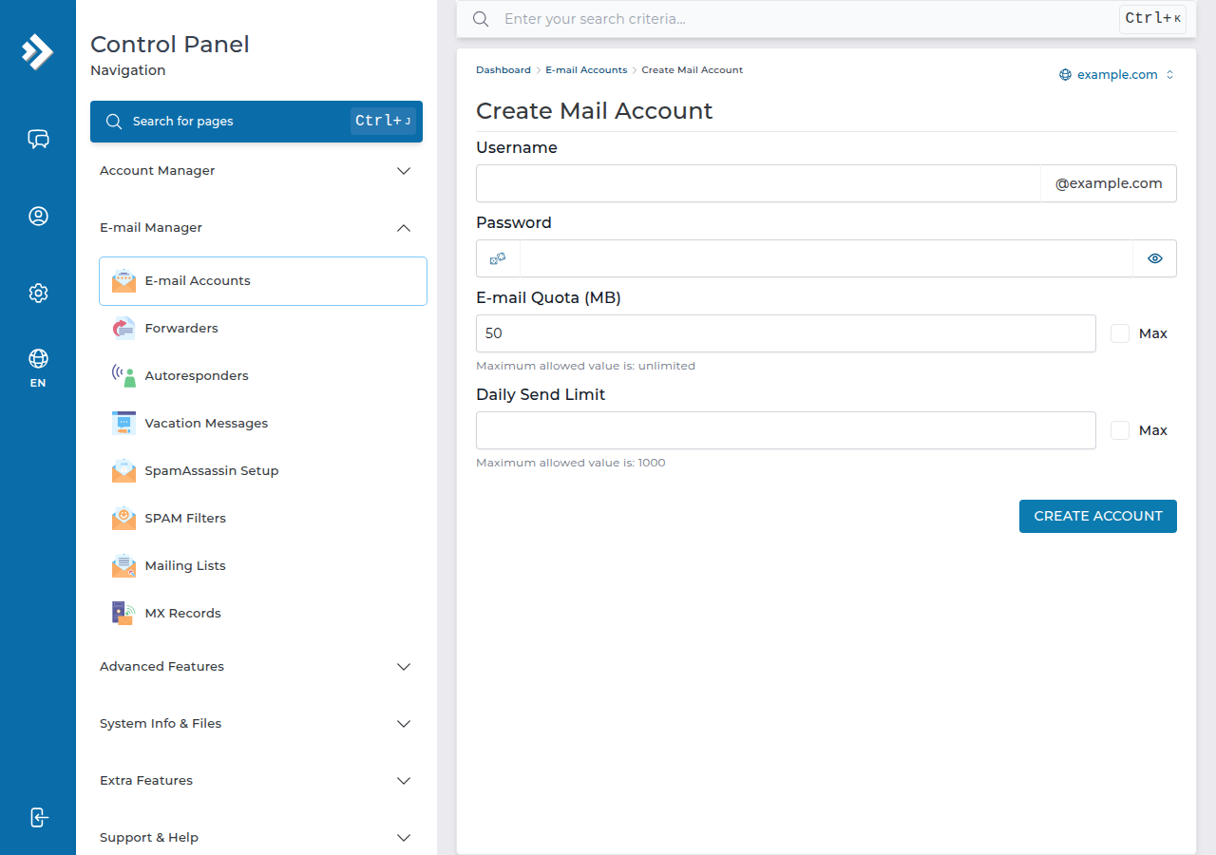Click E-mail Accounts breadcrumb link
The image size is (1216, 855).
click(x=586, y=70)
